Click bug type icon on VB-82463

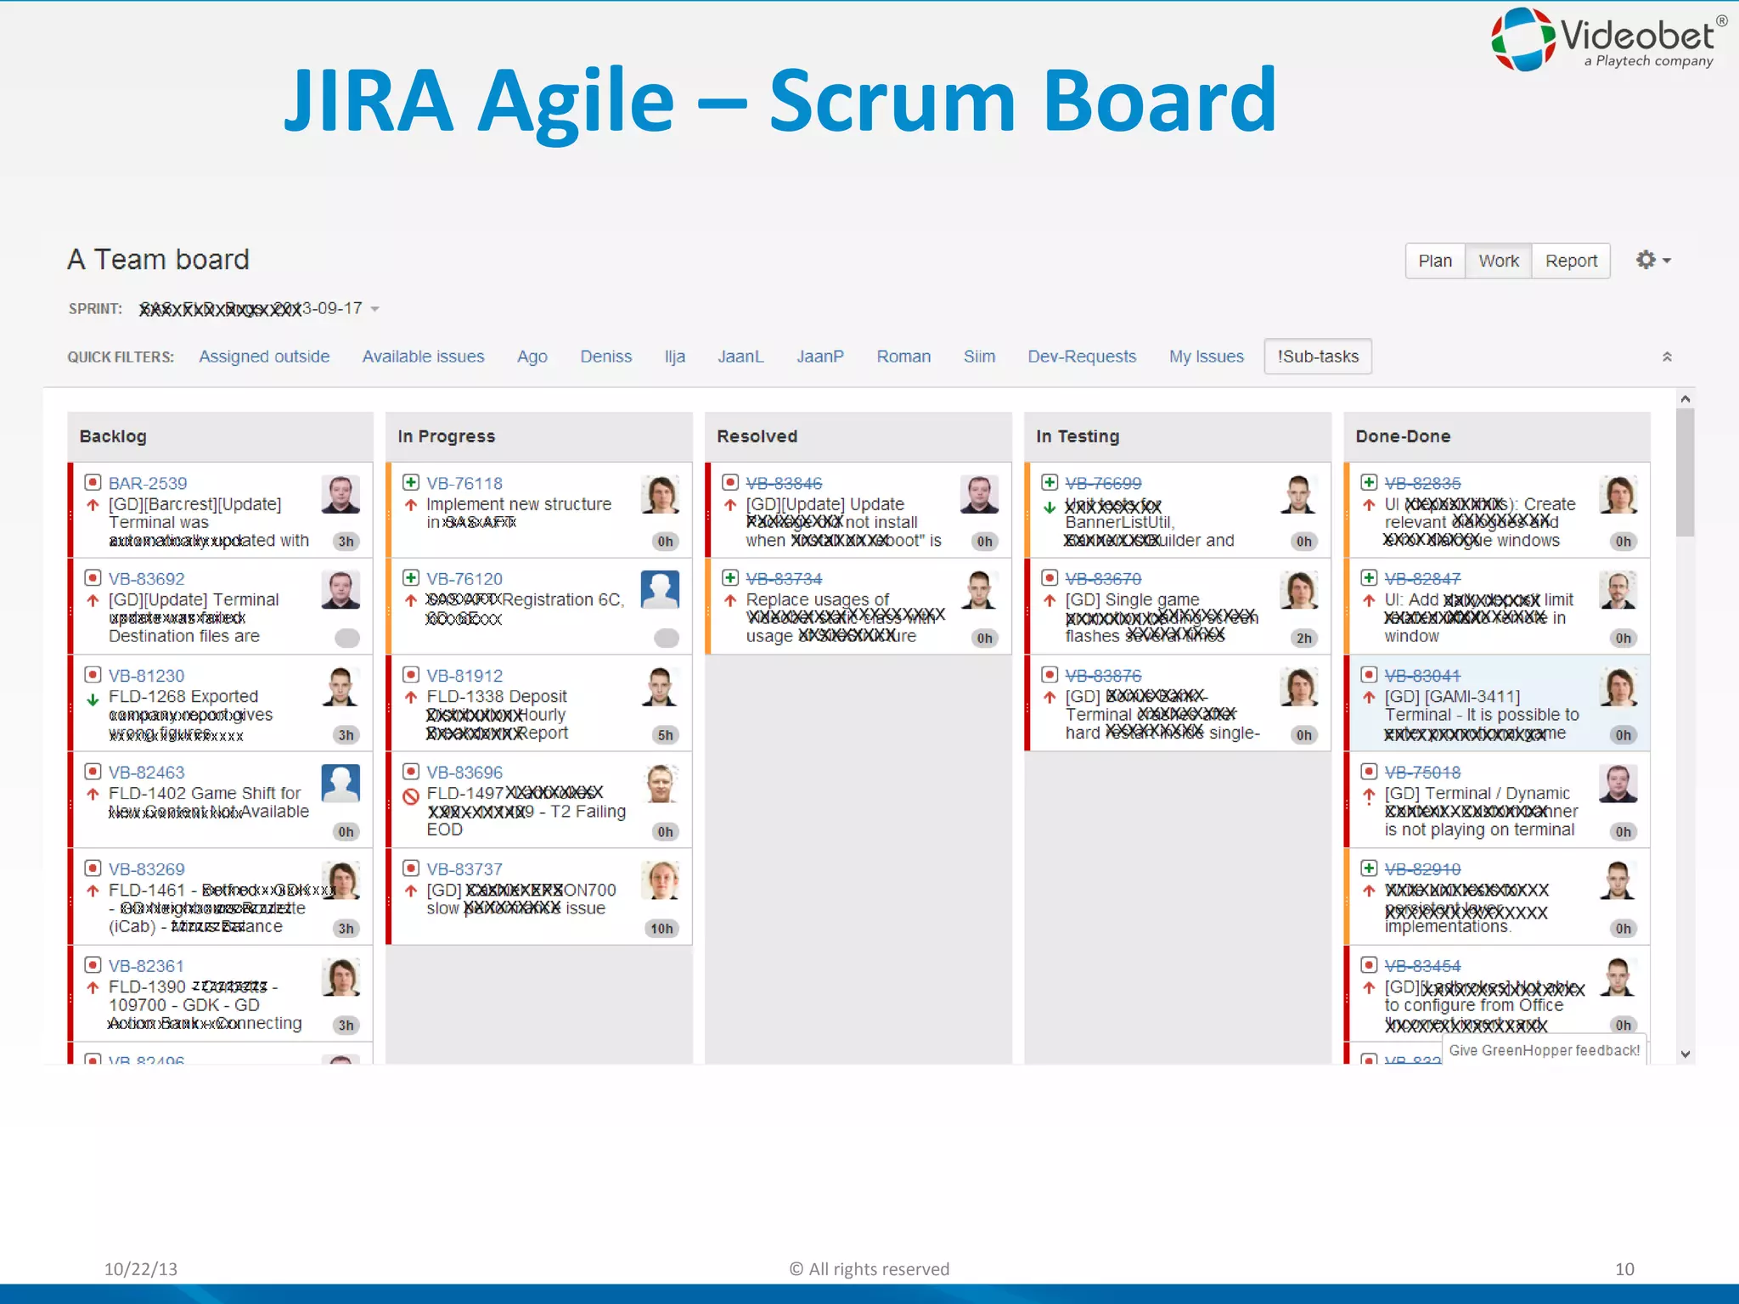pyautogui.click(x=93, y=772)
